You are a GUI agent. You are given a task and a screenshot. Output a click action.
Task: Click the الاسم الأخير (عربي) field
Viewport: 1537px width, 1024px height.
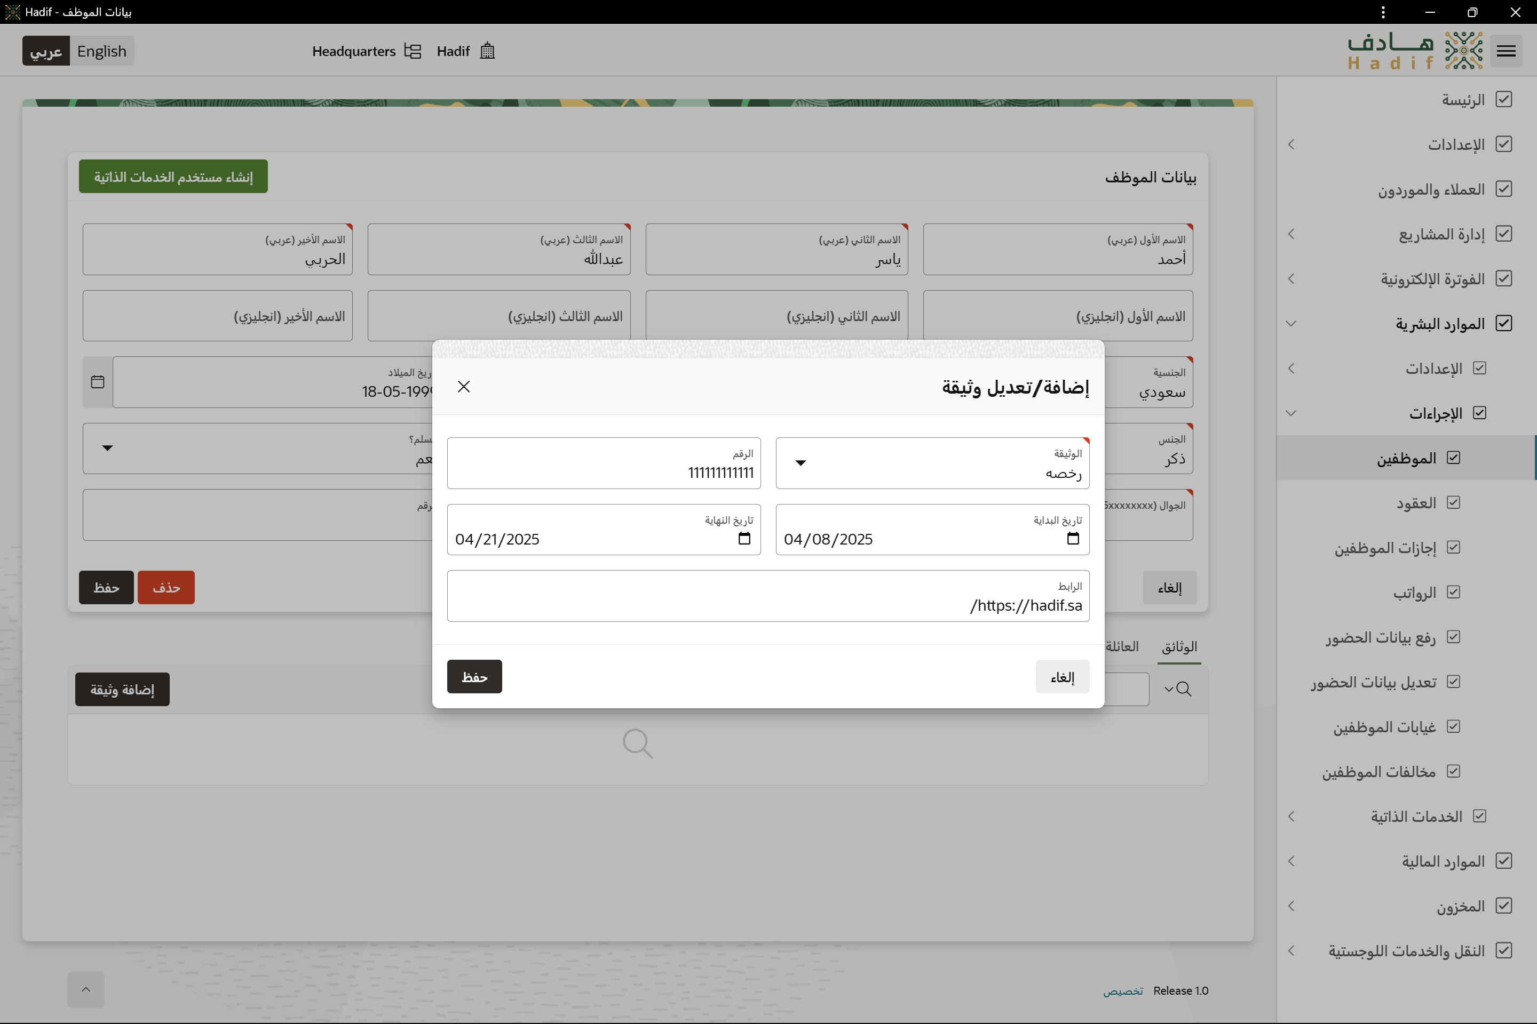point(218,250)
